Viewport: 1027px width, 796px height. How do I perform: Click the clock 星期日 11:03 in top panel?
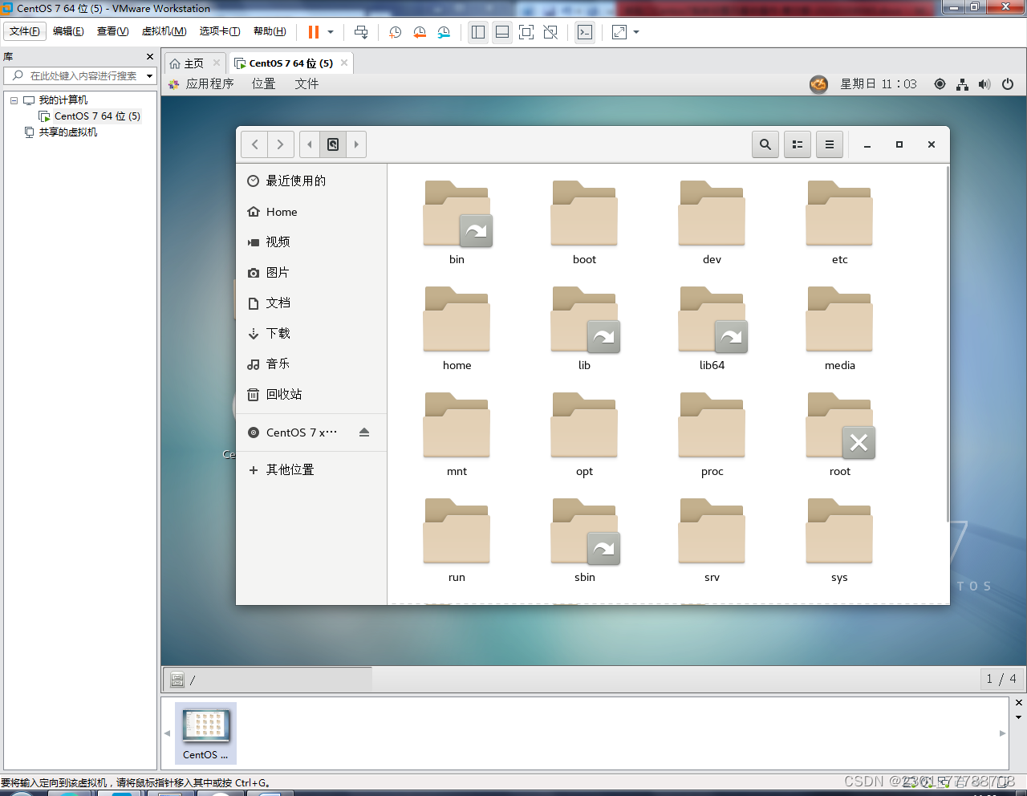pos(878,83)
